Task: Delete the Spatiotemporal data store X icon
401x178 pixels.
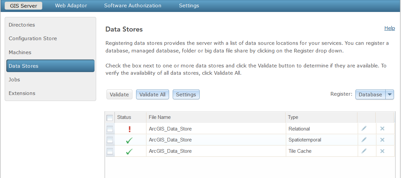Action: pyautogui.click(x=382, y=140)
